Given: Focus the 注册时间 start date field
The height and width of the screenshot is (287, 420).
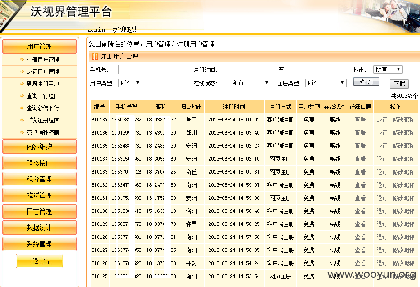Looking at the screenshot, I should point(253,70).
